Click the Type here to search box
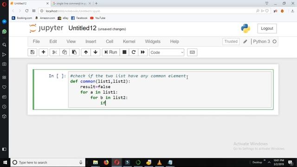297x167 pixels. click(48, 162)
